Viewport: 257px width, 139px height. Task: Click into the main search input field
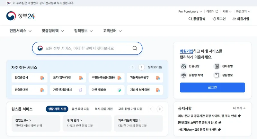click(x=87, y=48)
